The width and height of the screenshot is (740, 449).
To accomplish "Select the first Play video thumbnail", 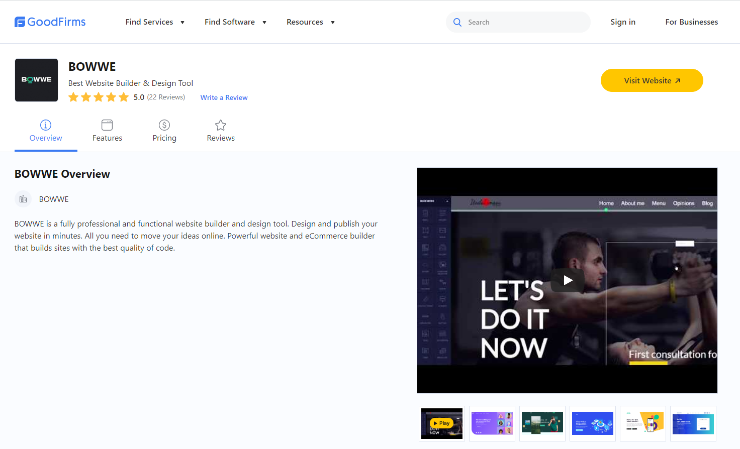I will pos(442,423).
